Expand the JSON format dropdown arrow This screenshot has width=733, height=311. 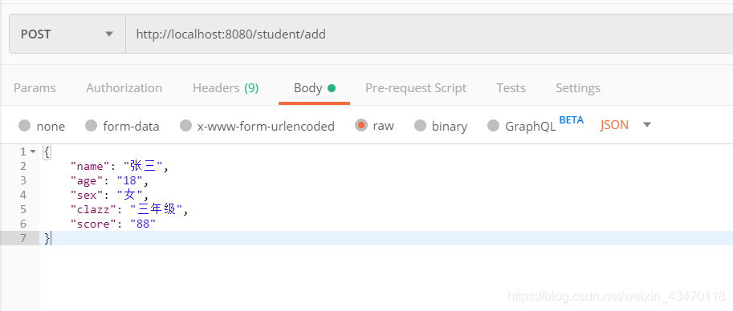(647, 125)
